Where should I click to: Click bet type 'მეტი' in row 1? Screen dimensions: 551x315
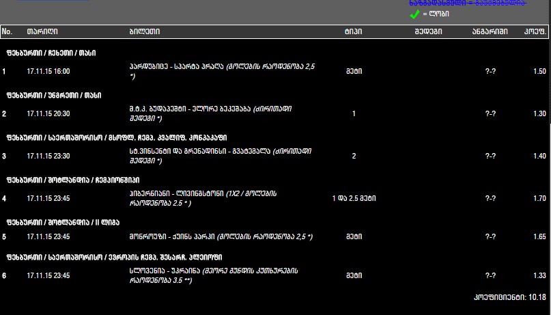click(354, 71)
